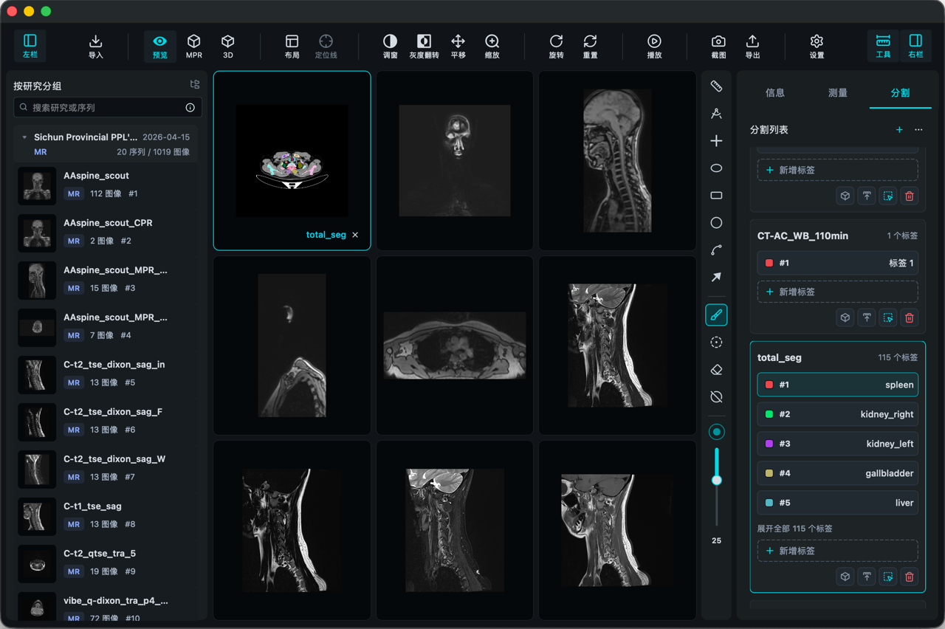945x629 pixels.
Task: Open the C-t1_tse_sag series
Action: coord(108,515)
